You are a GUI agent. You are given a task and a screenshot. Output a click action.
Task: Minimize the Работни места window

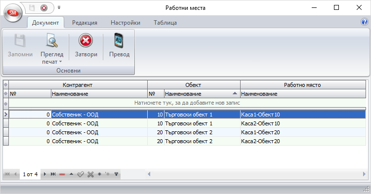coord(314,7)
